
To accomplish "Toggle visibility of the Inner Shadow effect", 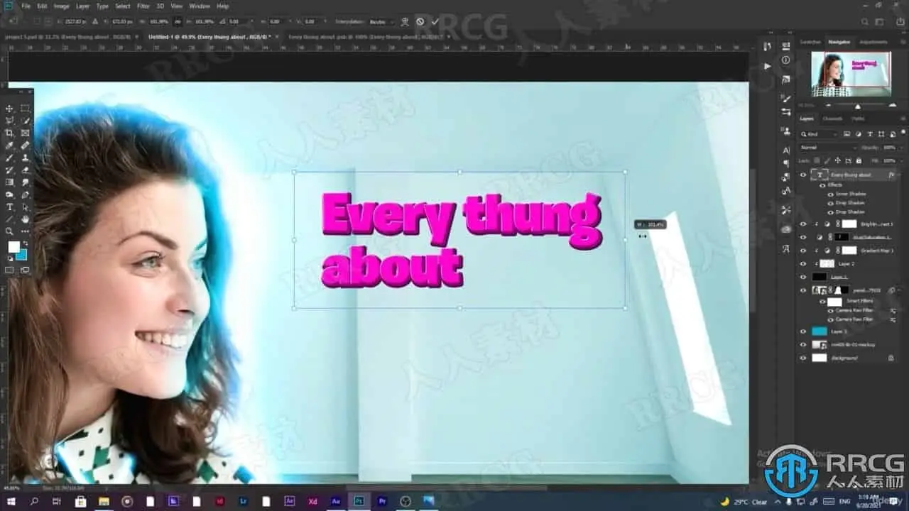I will coord(831,194).
